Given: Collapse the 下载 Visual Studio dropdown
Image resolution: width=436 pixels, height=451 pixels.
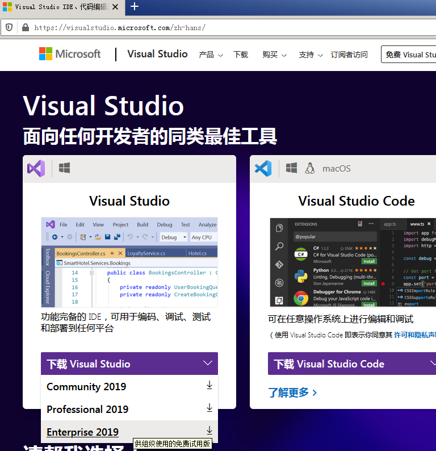Looking at the screenshot, I should [129, 364].
